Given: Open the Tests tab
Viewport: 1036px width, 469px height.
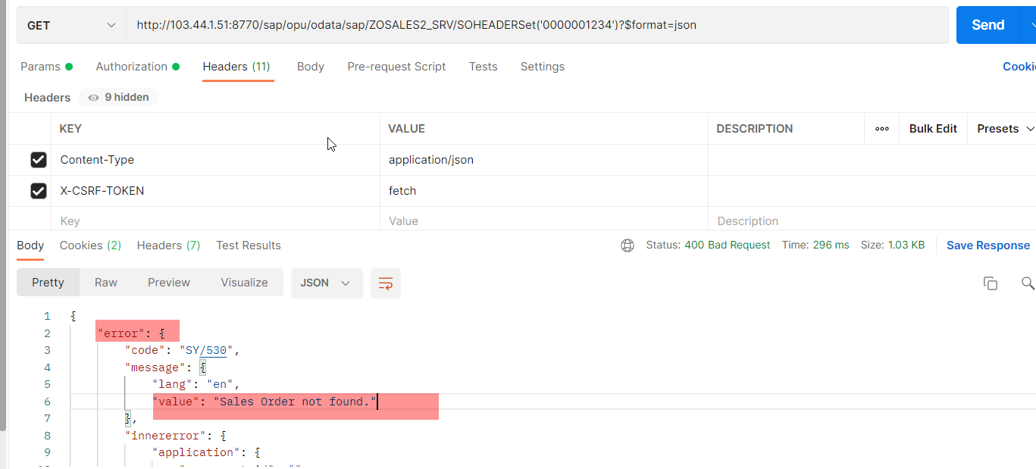Looking at the screenshot, I should pyautogui.click(x=483, y=67).
